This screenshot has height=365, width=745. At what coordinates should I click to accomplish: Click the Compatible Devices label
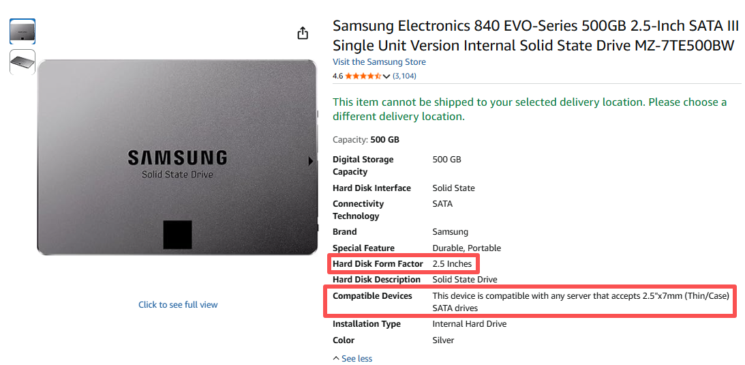point(372,295)
